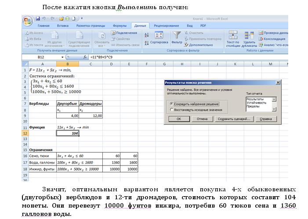Select cell A16 'Сено, тюки'
Image resolution: width=308 pixels, height=219 pixels.
click(x=43, y=156)
